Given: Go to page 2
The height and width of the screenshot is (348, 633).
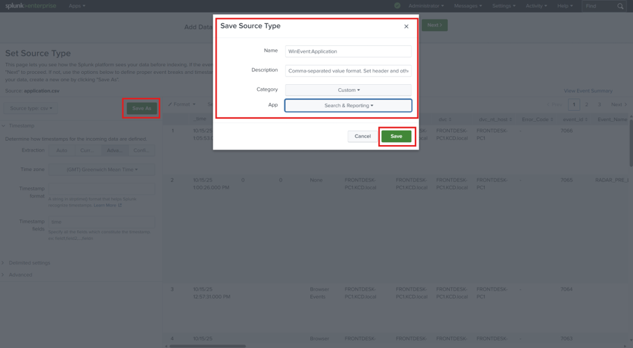Looking at the screenshot, I should 586,104.
